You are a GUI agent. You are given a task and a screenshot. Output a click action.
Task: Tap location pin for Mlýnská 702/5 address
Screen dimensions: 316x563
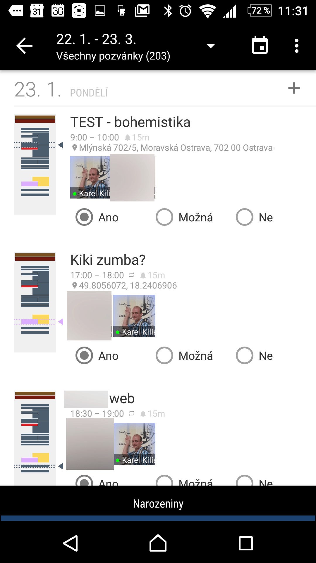(75, 147)
